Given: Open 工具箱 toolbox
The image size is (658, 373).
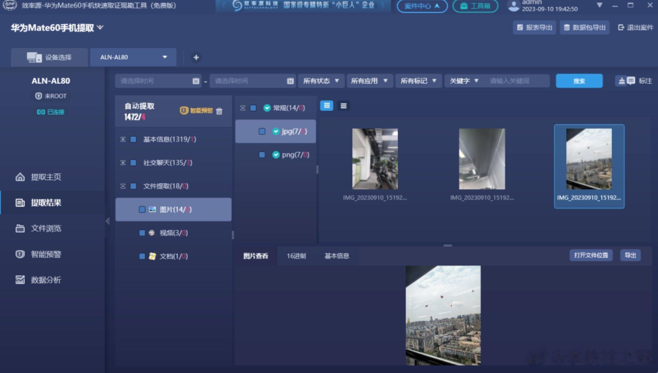Looking at the screenshot, I should pos(475,6).
